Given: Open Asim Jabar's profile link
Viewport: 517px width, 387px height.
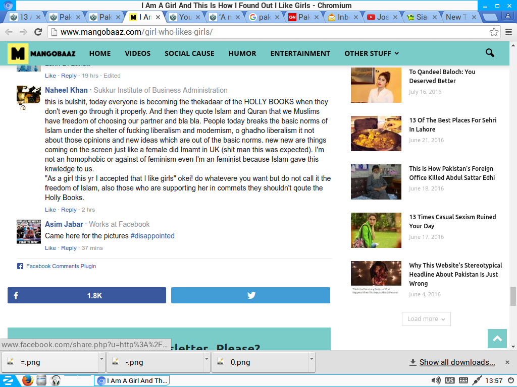Looking at the screenshot, I should [64, 224].
